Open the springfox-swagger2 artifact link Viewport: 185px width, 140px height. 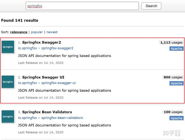(57, 48)
